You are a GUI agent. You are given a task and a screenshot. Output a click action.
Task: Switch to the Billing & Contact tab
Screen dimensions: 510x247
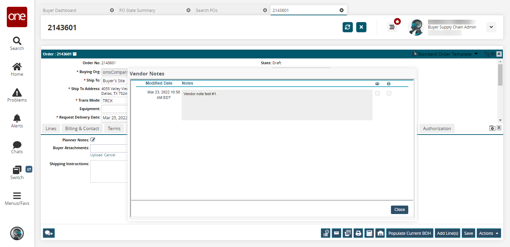point(82,128)
